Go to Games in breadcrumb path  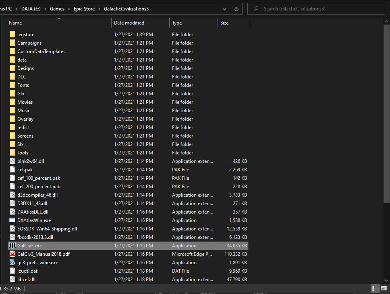coord(57,9)
